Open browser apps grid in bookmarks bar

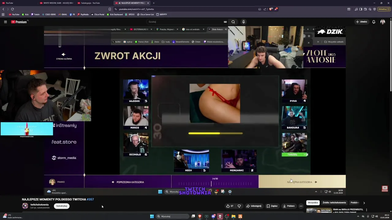point(3,14)
